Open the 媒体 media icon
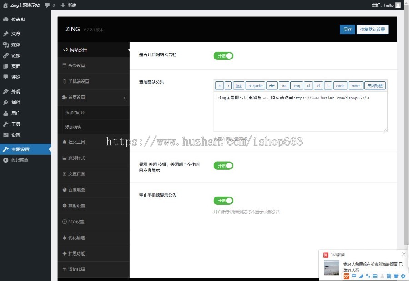Screen dimensions: 409x281 [6, 44]
